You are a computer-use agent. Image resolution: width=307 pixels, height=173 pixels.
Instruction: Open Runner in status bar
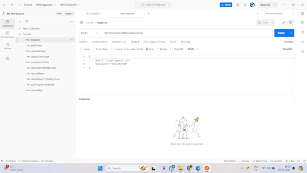point(244,161)
